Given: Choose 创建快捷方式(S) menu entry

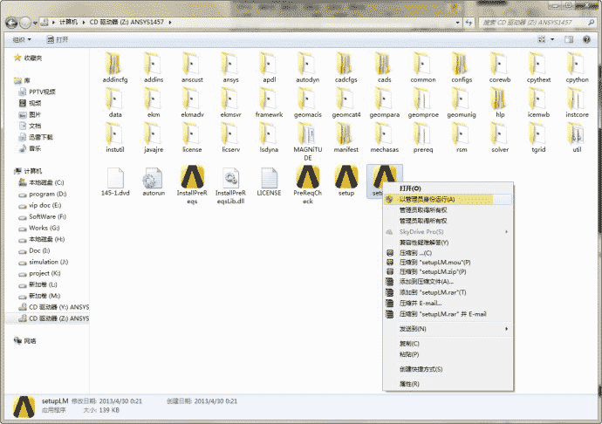Looking at the screenshot, I should point(448,369).
